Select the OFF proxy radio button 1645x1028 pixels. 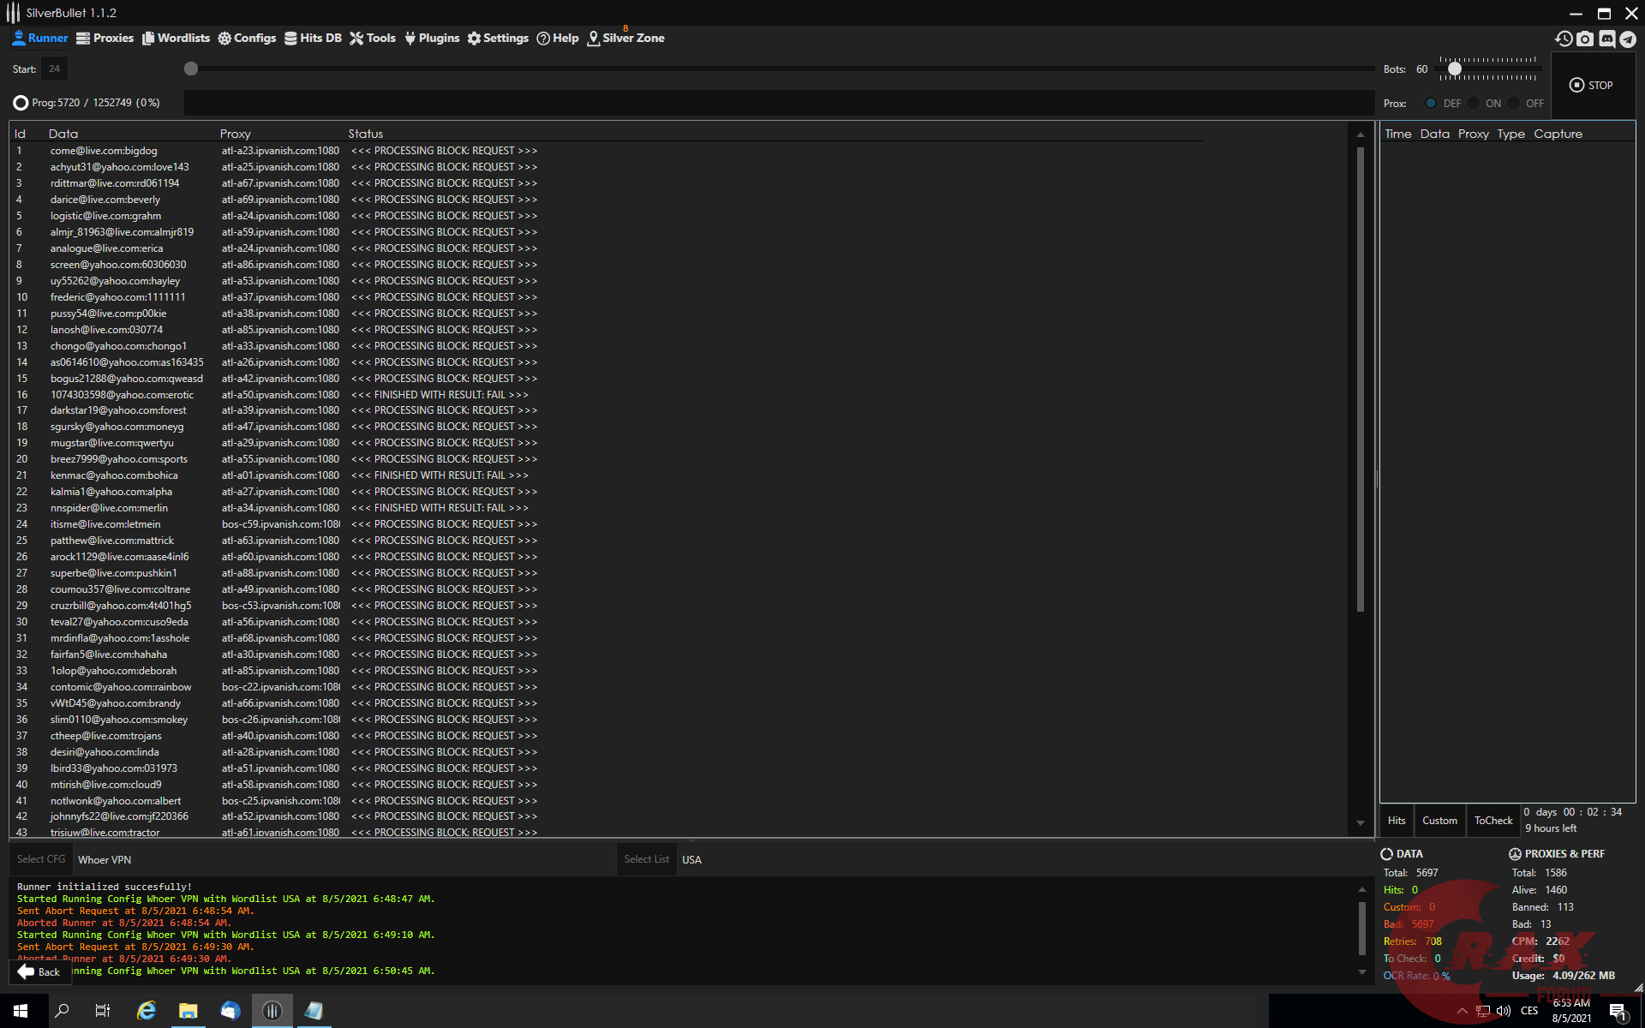pyautogui.click(x=1514, y=103)
